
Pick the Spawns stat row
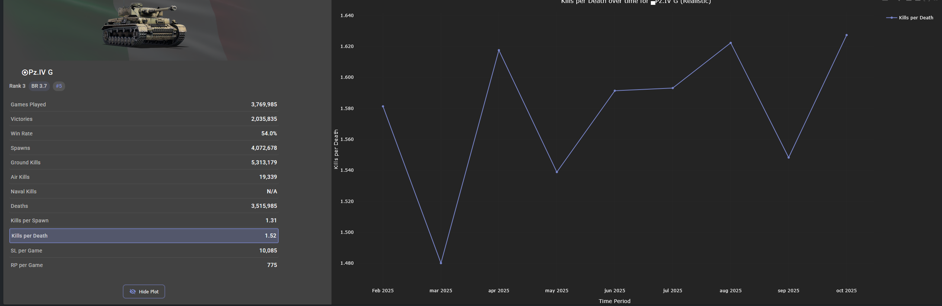144,148
